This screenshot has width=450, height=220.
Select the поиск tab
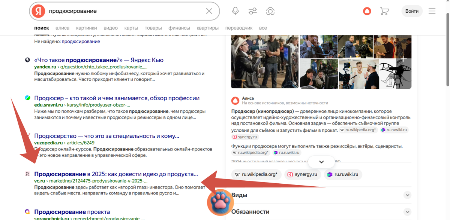click(42, 28)
